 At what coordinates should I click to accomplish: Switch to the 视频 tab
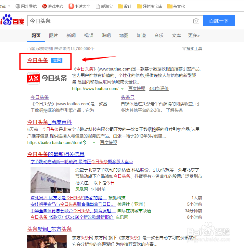89,35
